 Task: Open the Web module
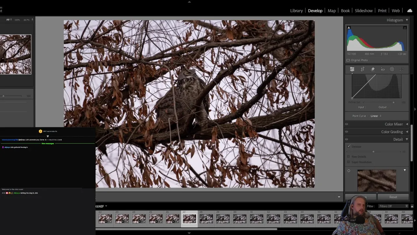point(395,11)
